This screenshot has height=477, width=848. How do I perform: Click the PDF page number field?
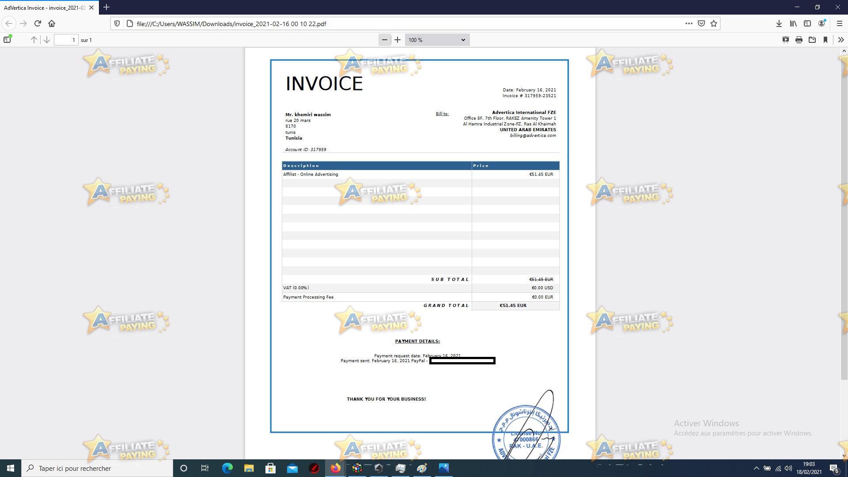tap(66, 40)
